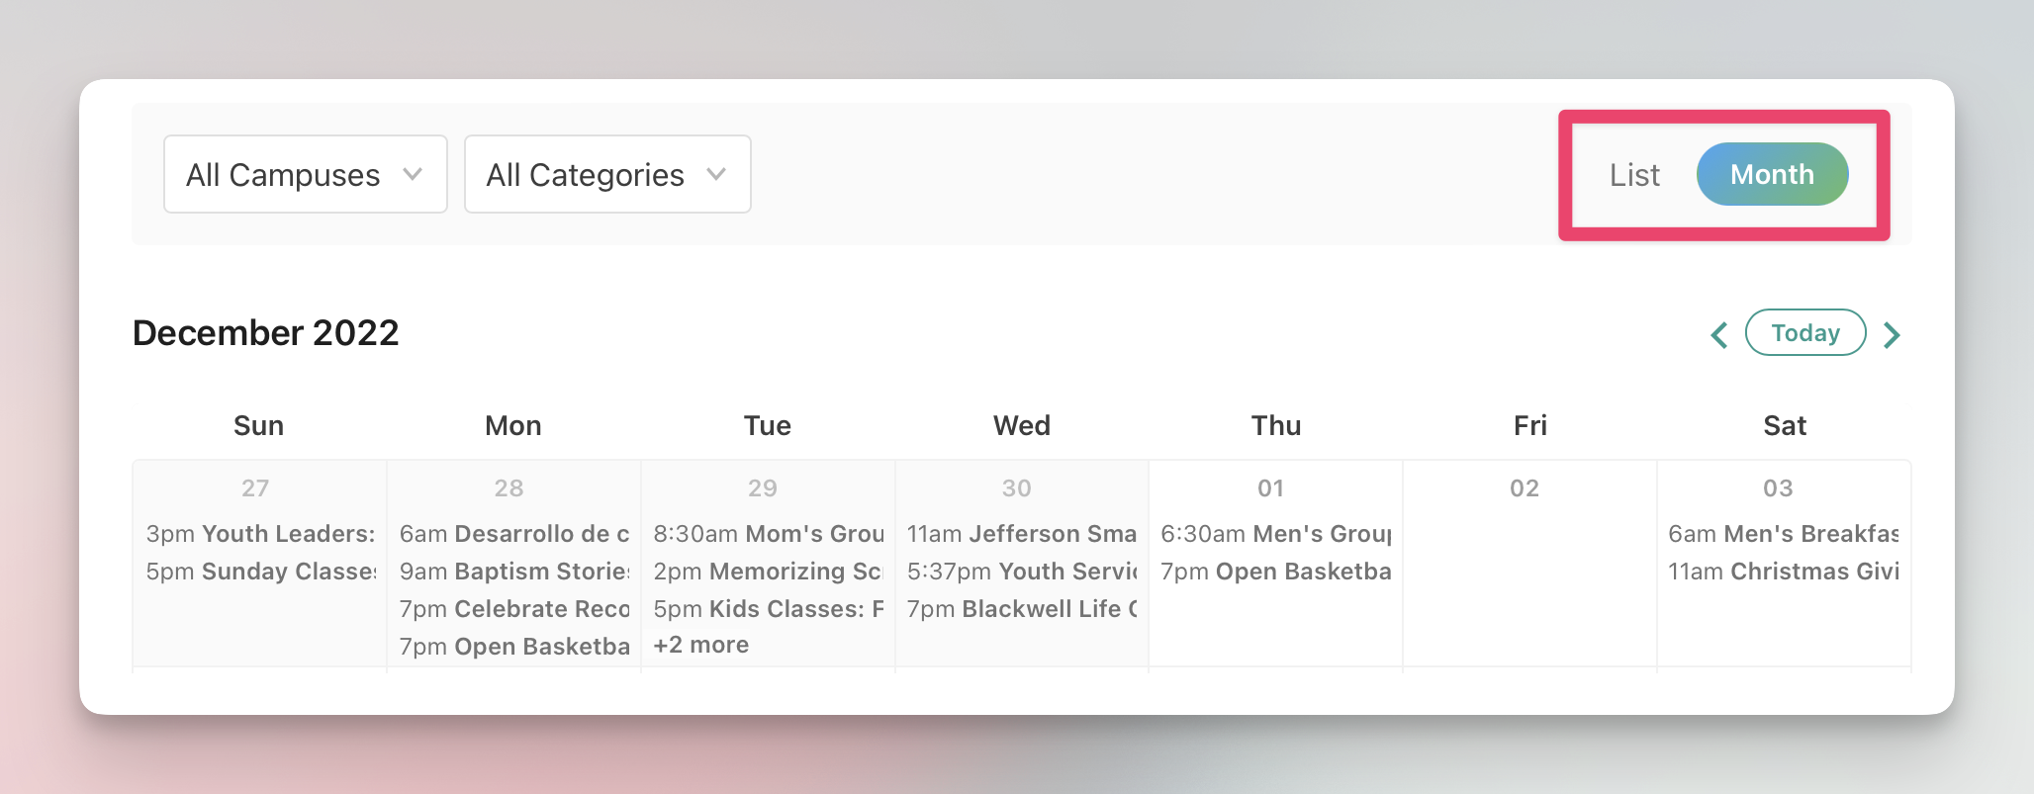Open 9am Baptism Stories event

[x=514, y=572]
